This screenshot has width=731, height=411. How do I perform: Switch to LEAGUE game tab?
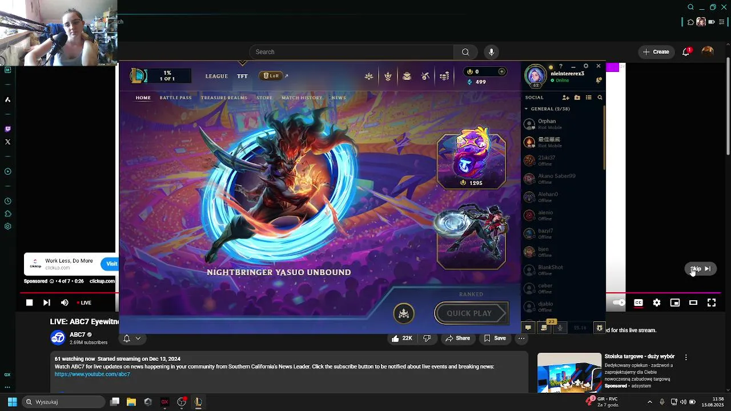216,76
